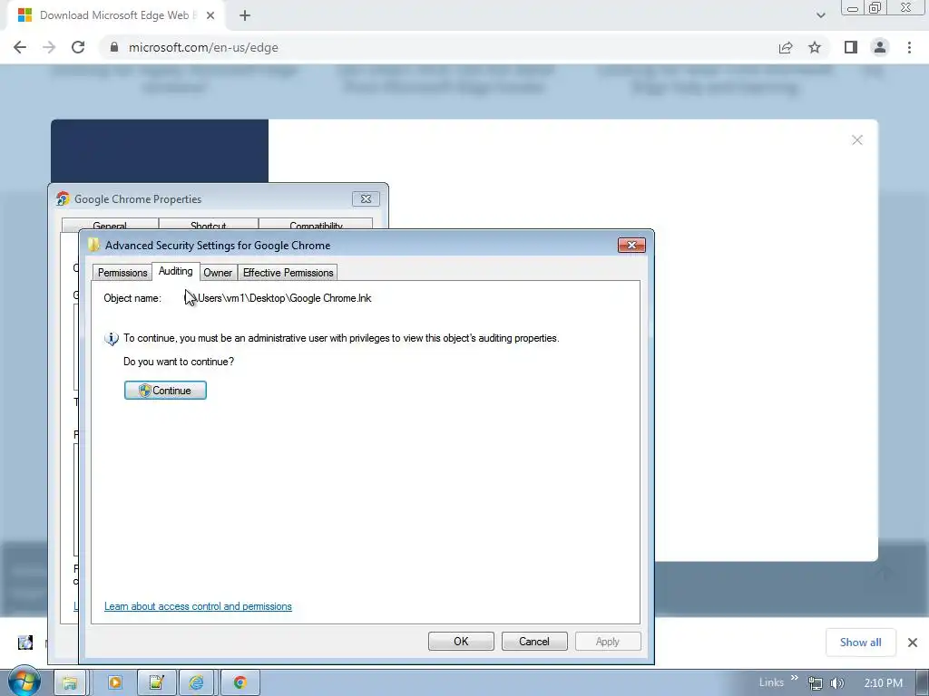Image resolution: width=929 pixels, height=696 pixels.
Task: Toggle the browser side panel
Action: pyautogui.click(x=851, y=47)
